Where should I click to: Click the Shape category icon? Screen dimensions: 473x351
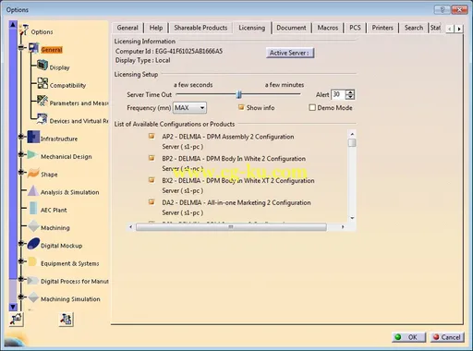pos(33,173)
